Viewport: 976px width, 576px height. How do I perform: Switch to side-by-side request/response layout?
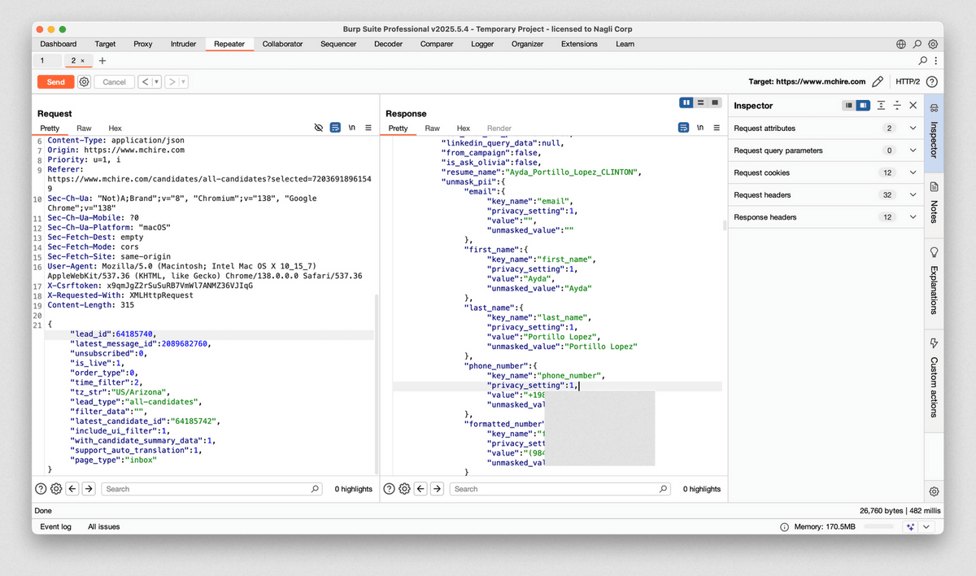[x=687, y=103]
